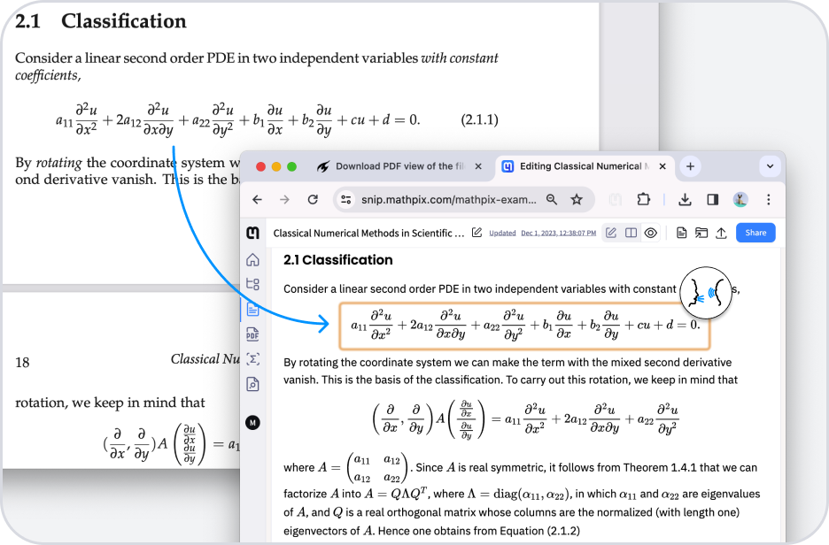This screenshot has width=829, height=545.
Task: Switch to edit-only pencil view mode
Action: tap(611, 233)
